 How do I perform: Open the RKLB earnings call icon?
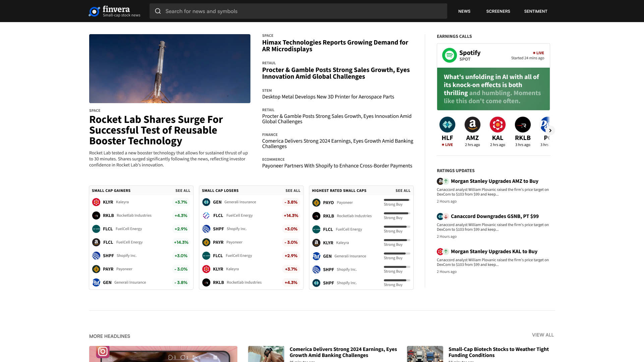pos(523,125)
